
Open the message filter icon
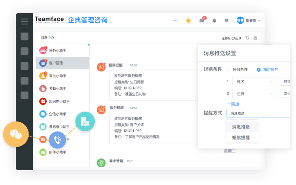point(247,38)
